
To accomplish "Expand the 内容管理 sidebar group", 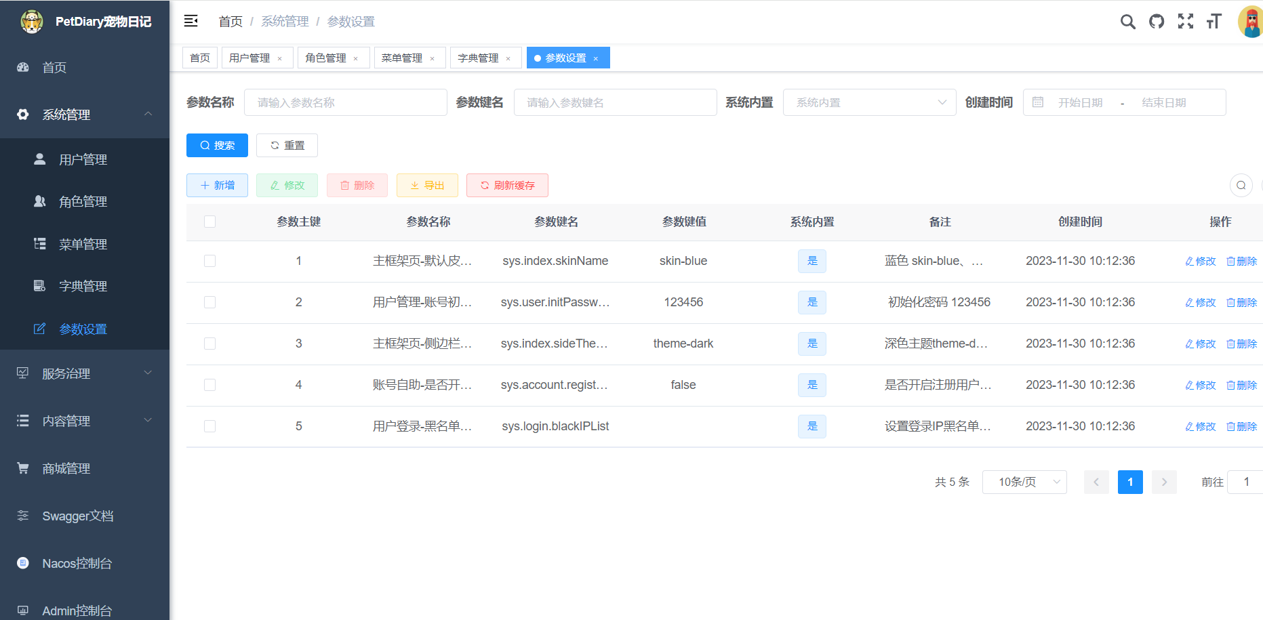I will pyautogui.click(x=85, y=421).
